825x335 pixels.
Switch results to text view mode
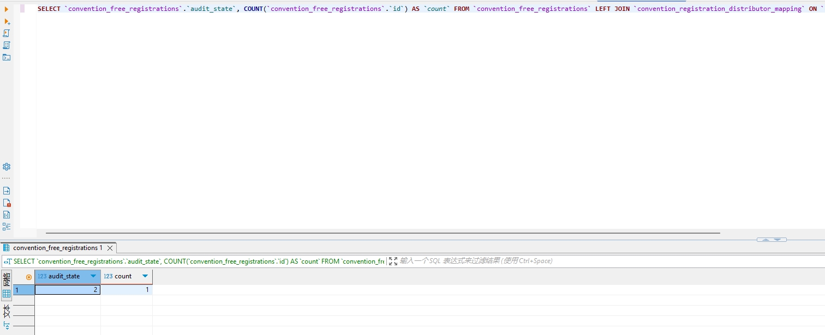[x=7, y=312]
